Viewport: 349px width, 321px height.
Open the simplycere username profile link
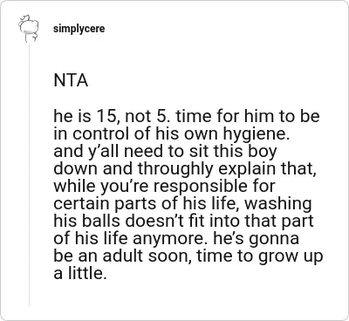[x=79, y=29]
